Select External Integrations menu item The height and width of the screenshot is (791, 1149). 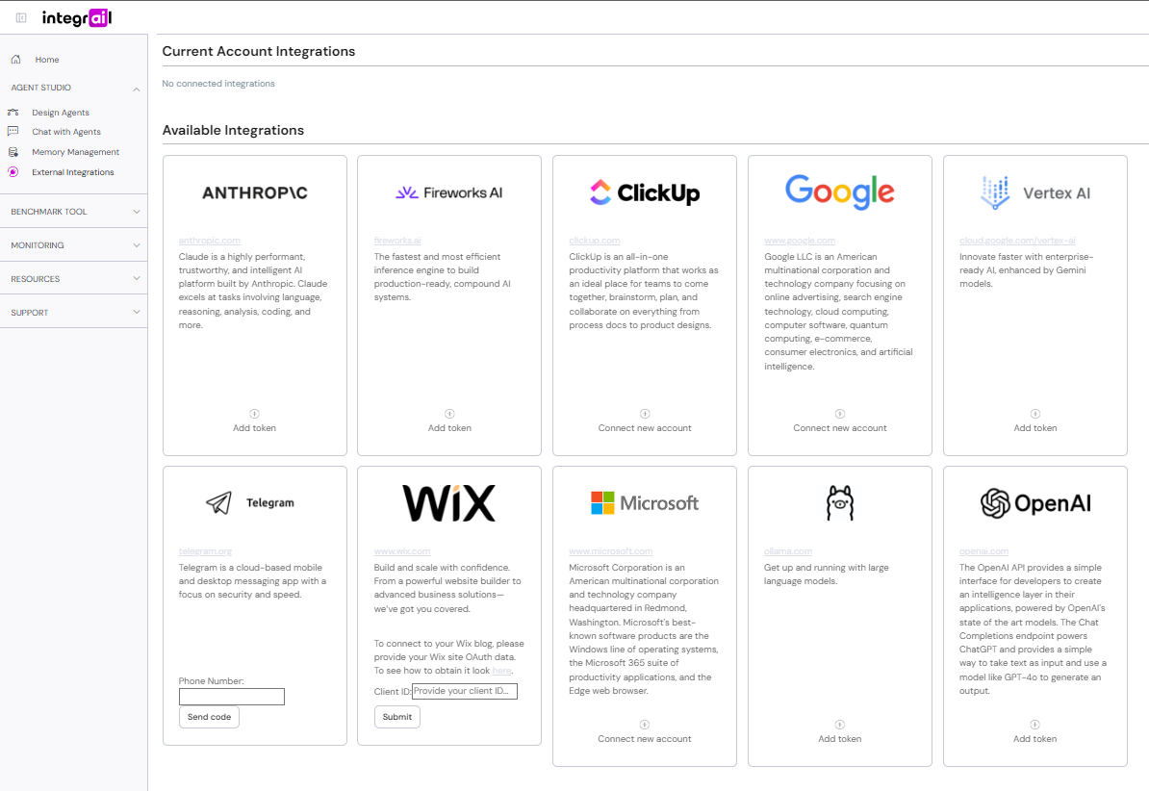pyautogui.click(x=72, y=172)
